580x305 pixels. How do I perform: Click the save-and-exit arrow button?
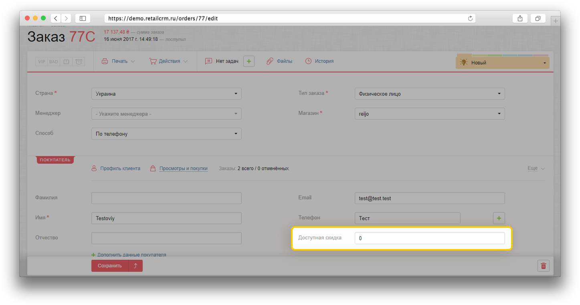pos(135,266)
